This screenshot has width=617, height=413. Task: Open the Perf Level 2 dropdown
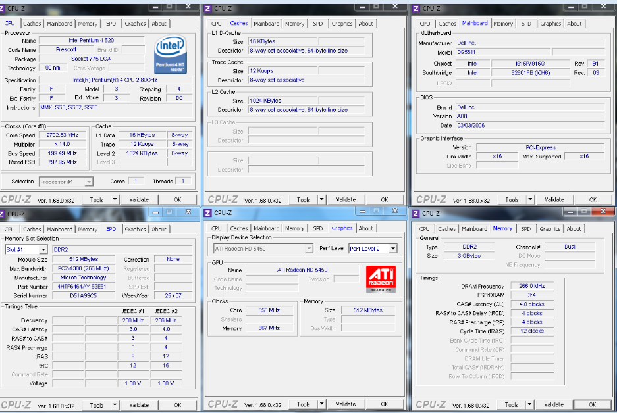click(x=392, y=249)
